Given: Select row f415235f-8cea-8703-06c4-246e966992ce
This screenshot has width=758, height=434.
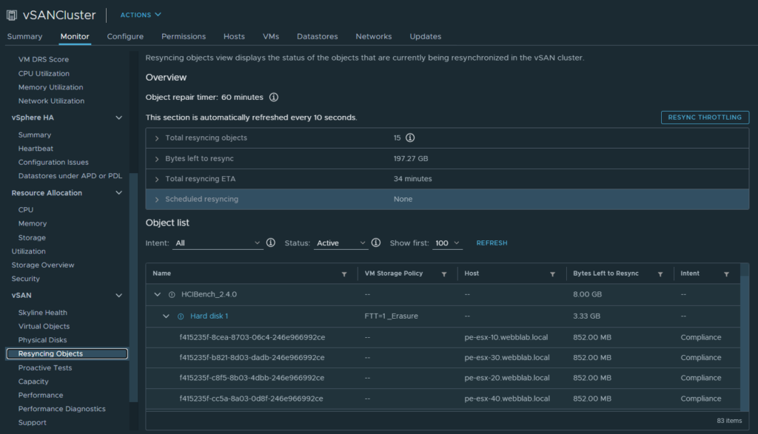Looking at the screenshot, I should [x=443, y=337].
